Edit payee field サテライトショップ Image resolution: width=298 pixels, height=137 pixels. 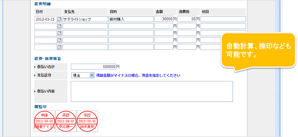[85, 19]
